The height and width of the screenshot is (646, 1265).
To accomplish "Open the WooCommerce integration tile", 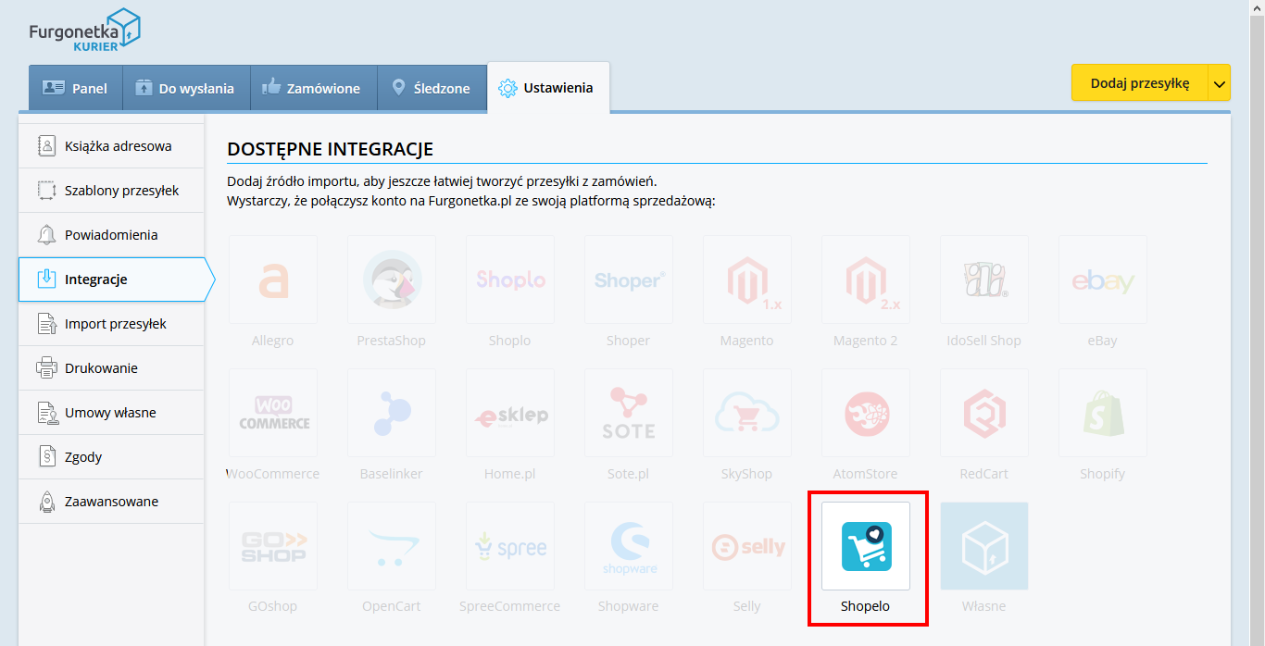I will 272,413.
